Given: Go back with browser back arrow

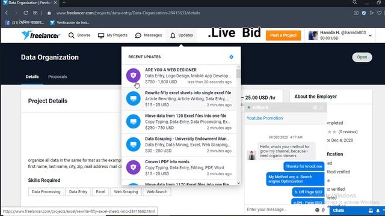Looking at the screenshot, I should coord(7,13).
